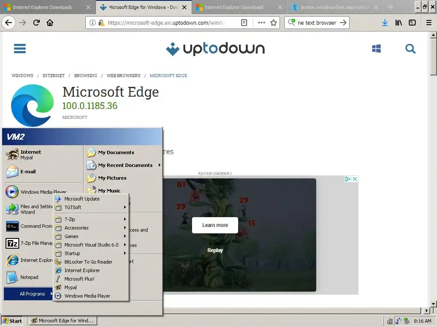Image resolution: width=437 pixels, height=327 pixels.
Task: Click horizontal scrollbar right arrow
Action: (x=426, y=310)
